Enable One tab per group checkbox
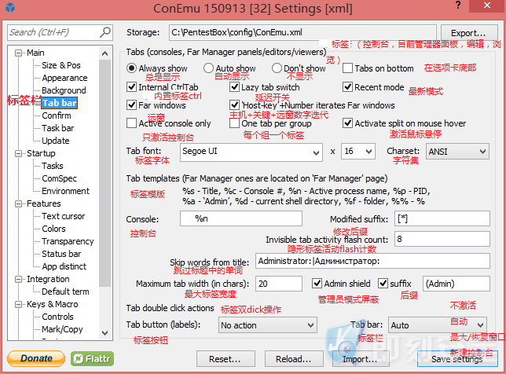Viewport: 506px width, 374px height. coord(234,123)
